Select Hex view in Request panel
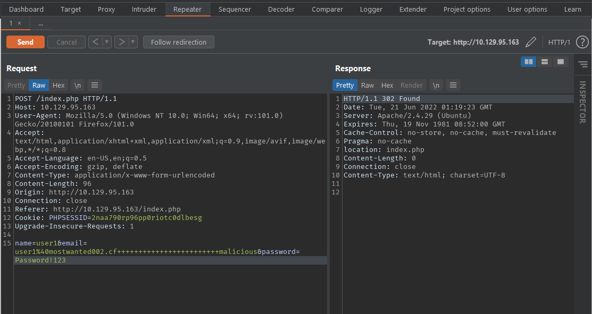Image resolution: width=592 pixels, height=314 pixels. click(59, 85)
